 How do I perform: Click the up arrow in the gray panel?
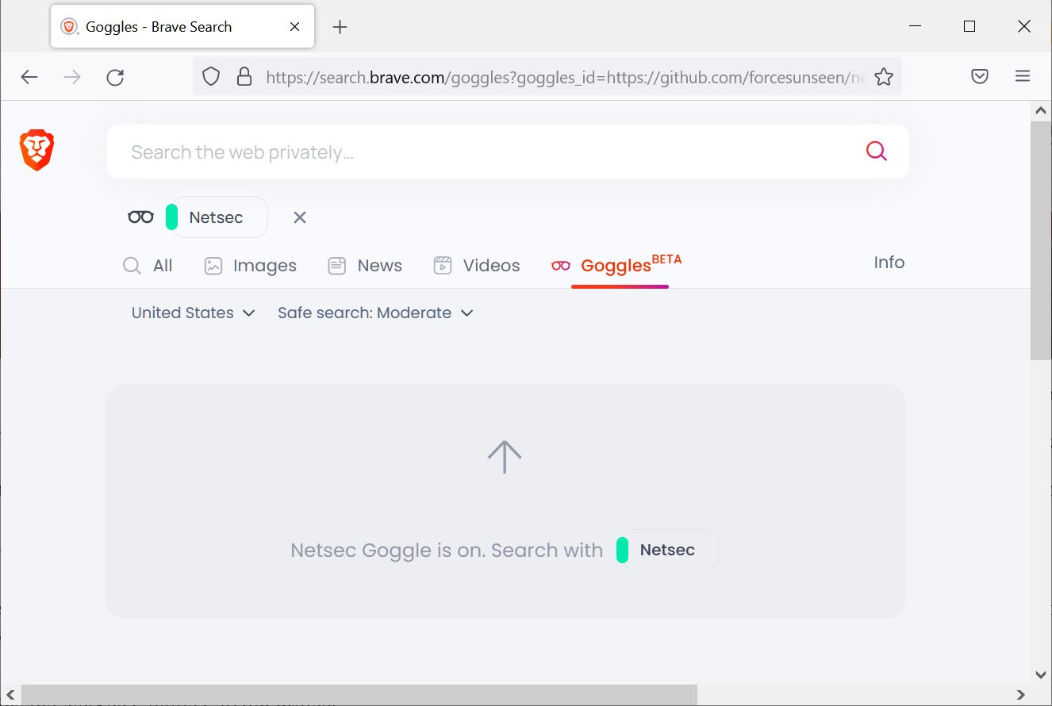[505, 457]
